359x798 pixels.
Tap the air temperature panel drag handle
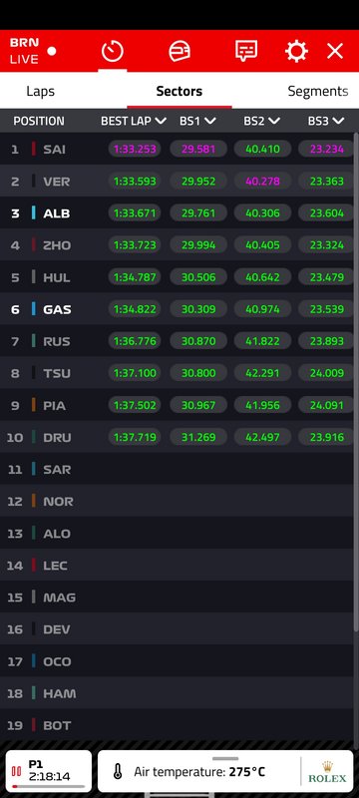click(225, 758)
